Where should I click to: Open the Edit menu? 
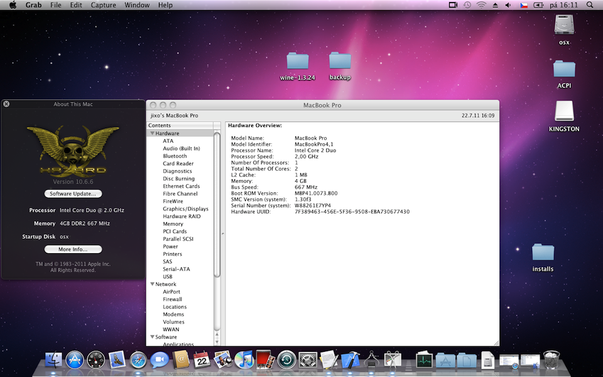click(x=76, y=5)
